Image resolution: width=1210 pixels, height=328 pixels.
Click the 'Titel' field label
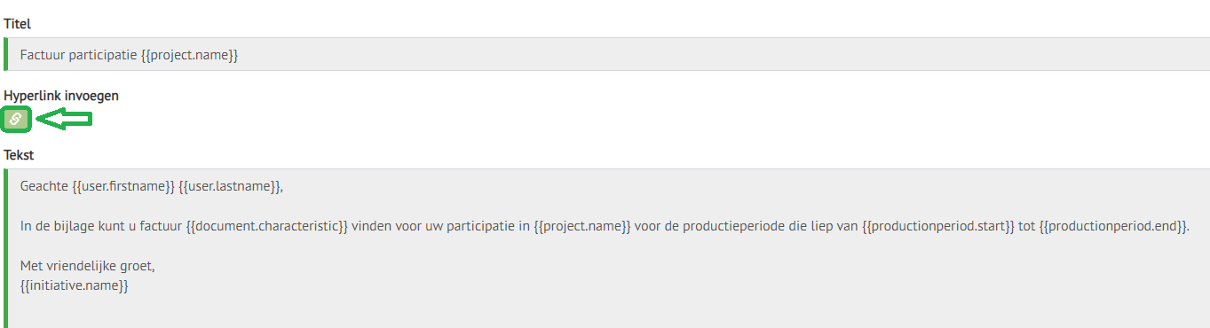coord(18,24)
